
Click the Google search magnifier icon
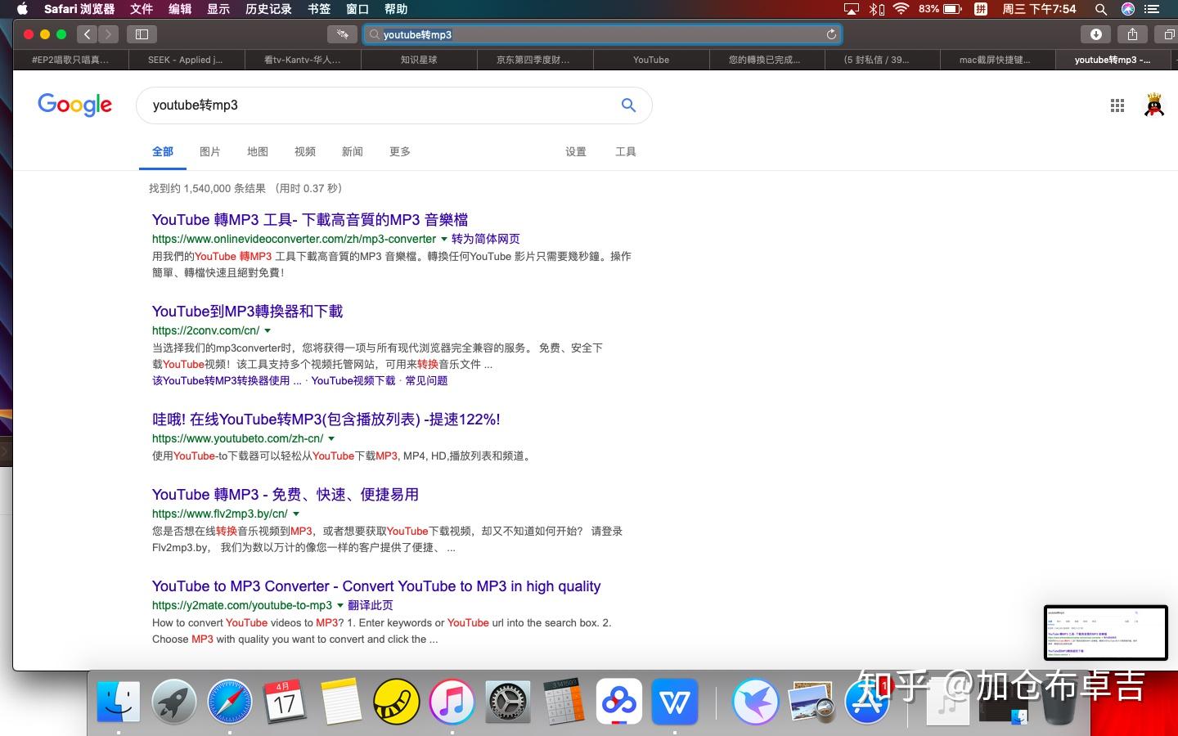(628, 105)
